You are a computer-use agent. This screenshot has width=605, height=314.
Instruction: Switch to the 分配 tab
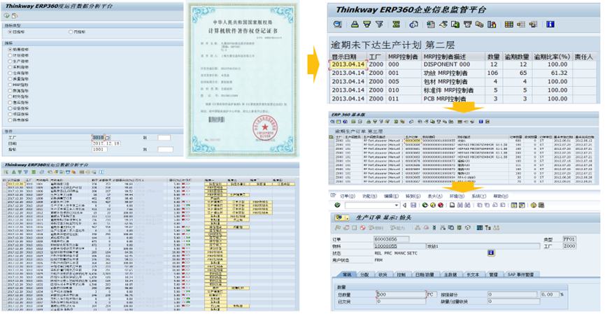coord(364,275)
